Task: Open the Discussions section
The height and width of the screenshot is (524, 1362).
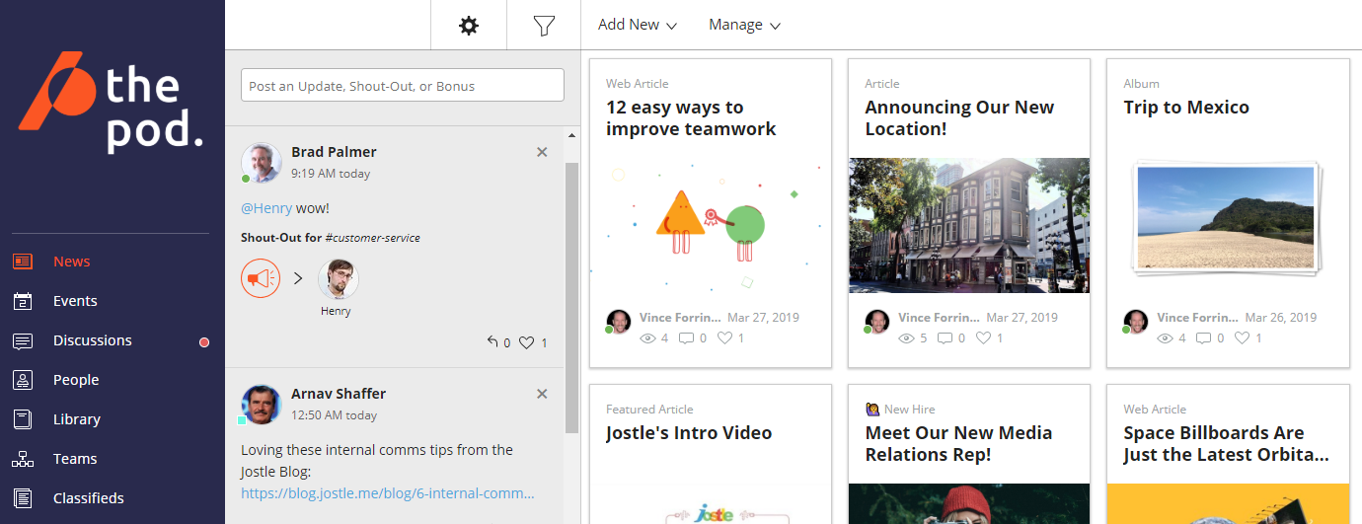Action: (93, 340)
